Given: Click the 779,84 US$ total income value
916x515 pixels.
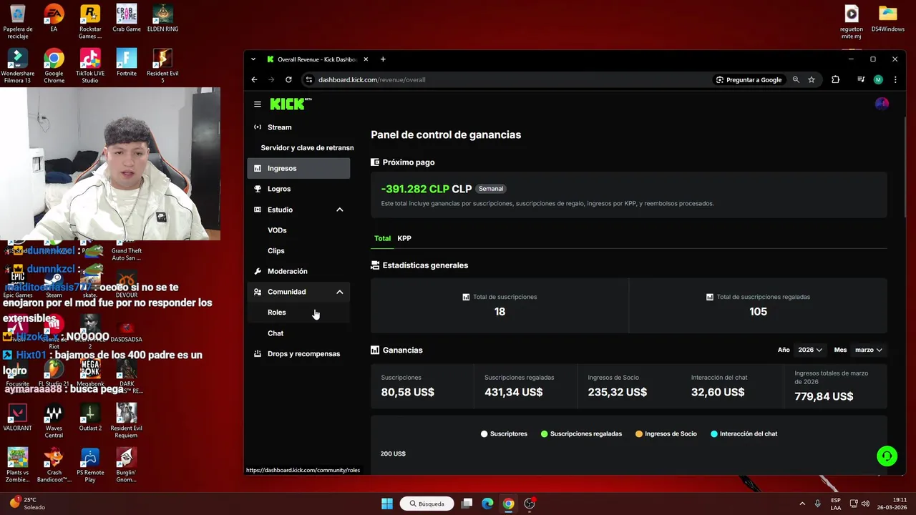Looking at the screenshot, I should click(x=824, y=396).
